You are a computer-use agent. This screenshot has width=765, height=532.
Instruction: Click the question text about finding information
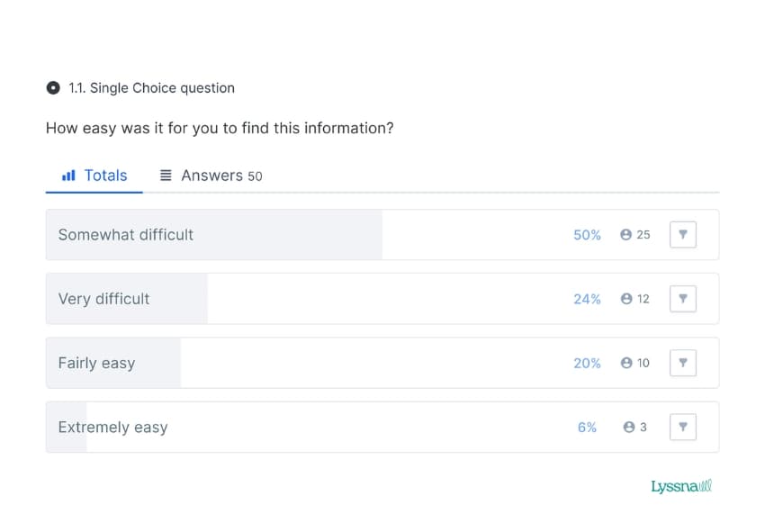pos(222,128)
